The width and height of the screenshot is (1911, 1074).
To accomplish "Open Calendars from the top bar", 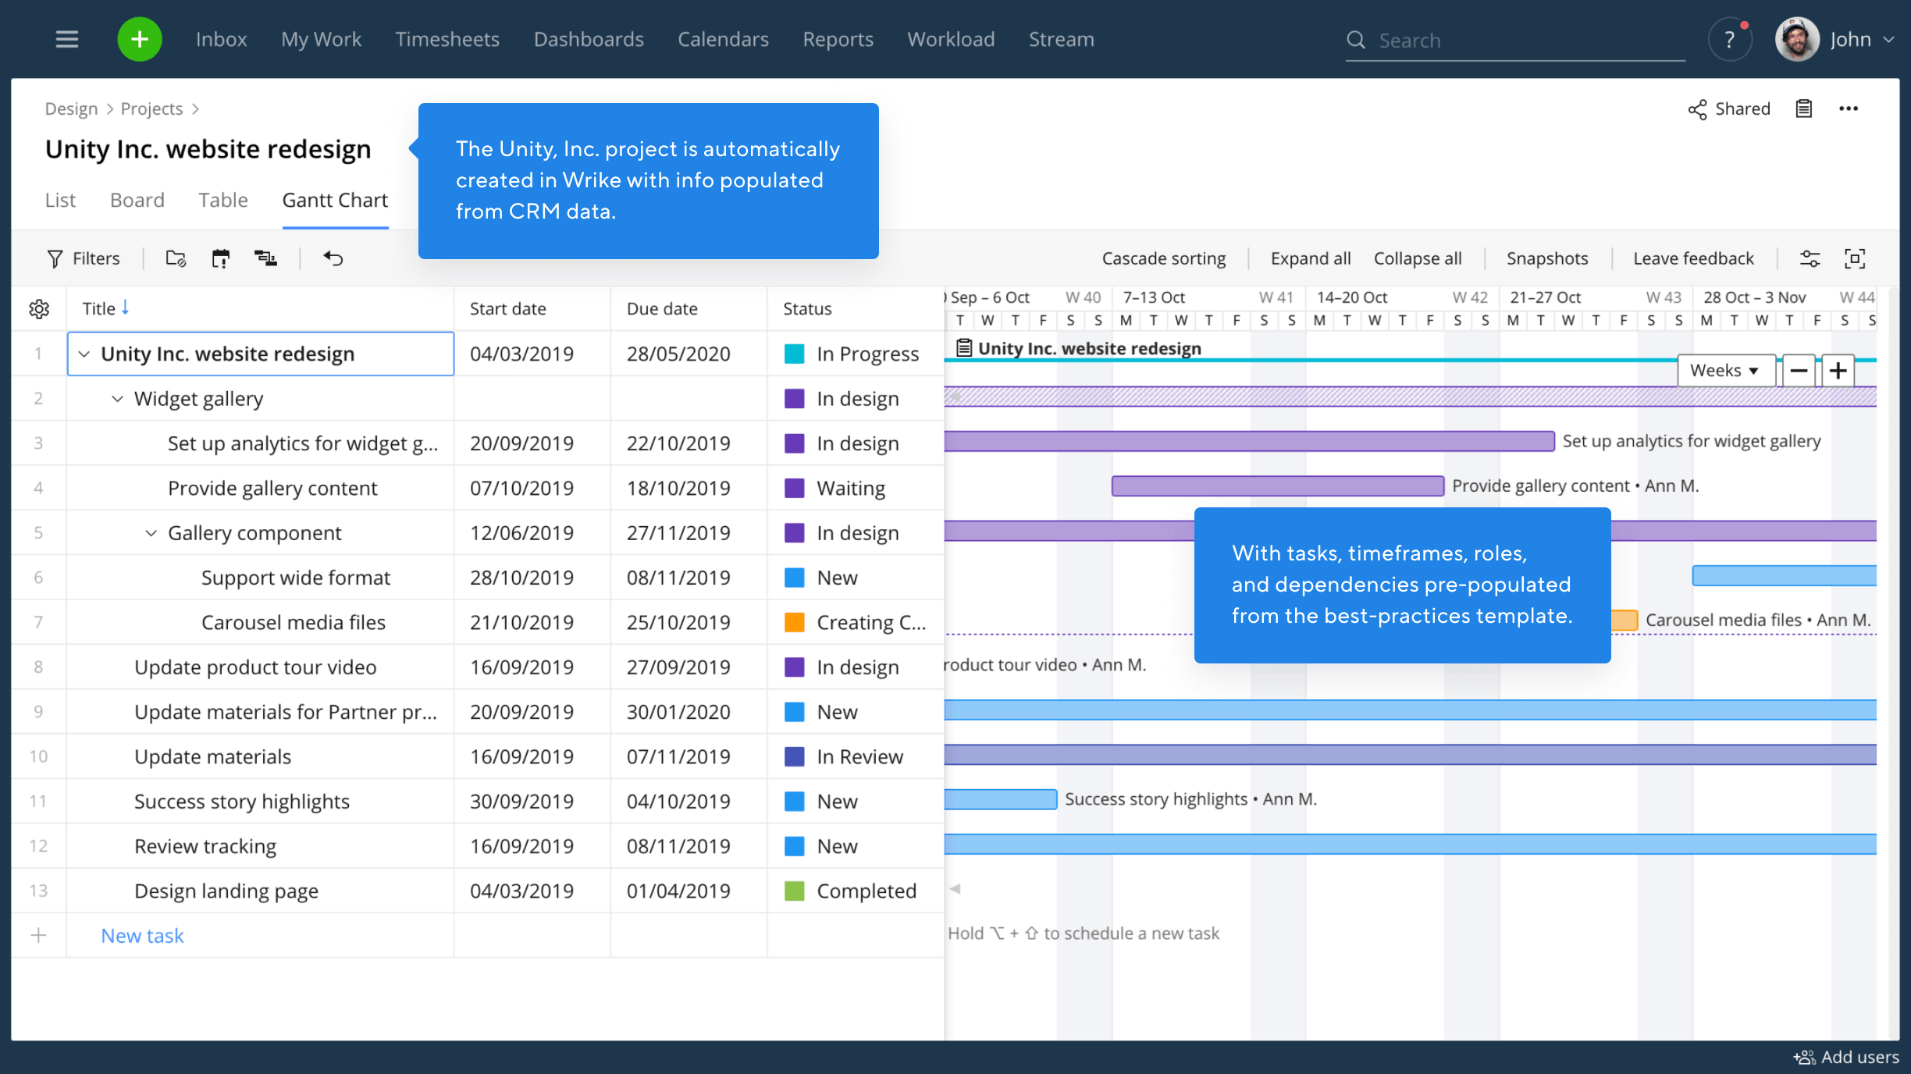I will [723, 39].
